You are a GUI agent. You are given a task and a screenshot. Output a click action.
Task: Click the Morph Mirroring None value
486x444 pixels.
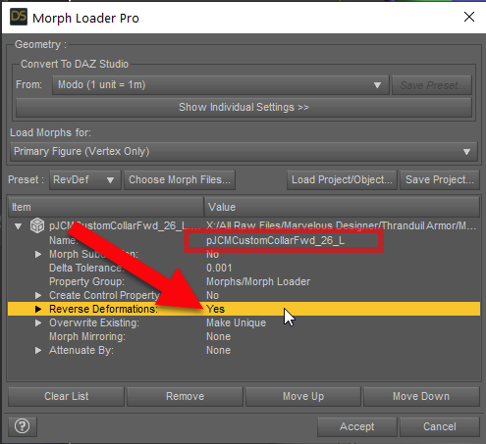(218, 336)
